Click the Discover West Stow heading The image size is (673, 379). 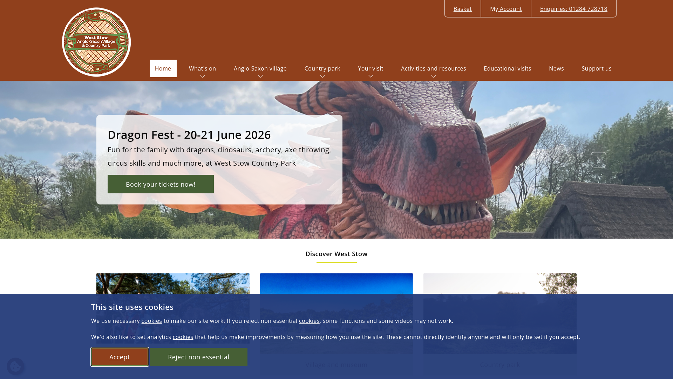tap(336, 254)
